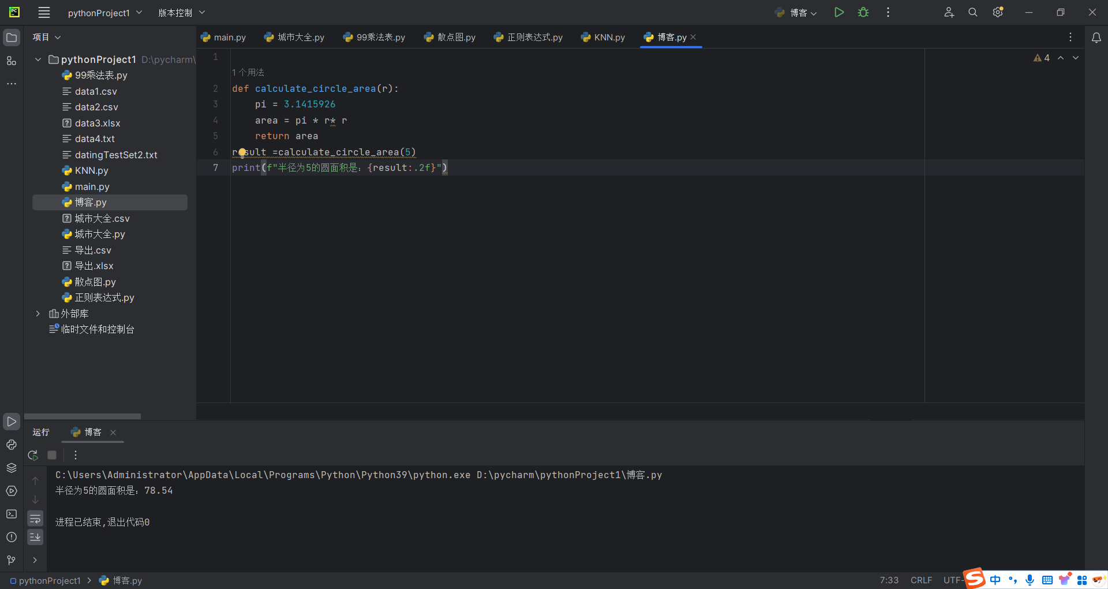Open the Notifications bell
The image size is (1108, 589).
click(x=1096, y=38)
